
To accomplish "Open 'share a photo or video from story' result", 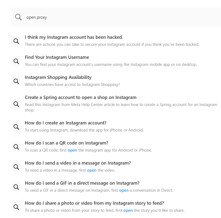I will click(x=94, y=203).
